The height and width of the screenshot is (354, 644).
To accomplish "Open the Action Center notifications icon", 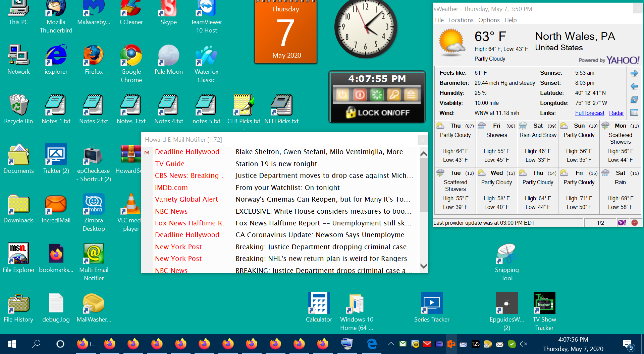I will 628,345.
